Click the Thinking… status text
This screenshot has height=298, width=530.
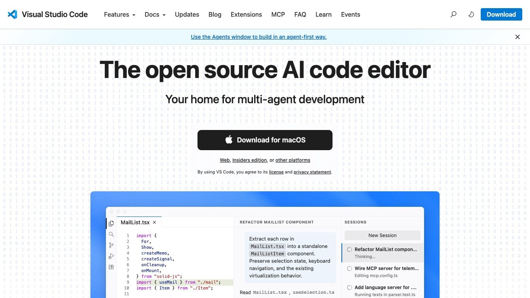point(365,256)
